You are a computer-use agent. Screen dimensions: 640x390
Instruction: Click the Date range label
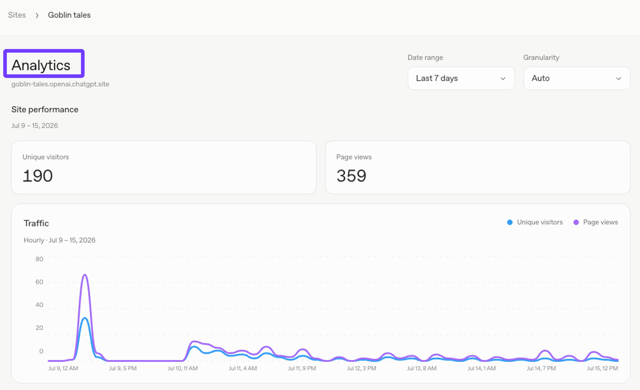click(425, 58)
